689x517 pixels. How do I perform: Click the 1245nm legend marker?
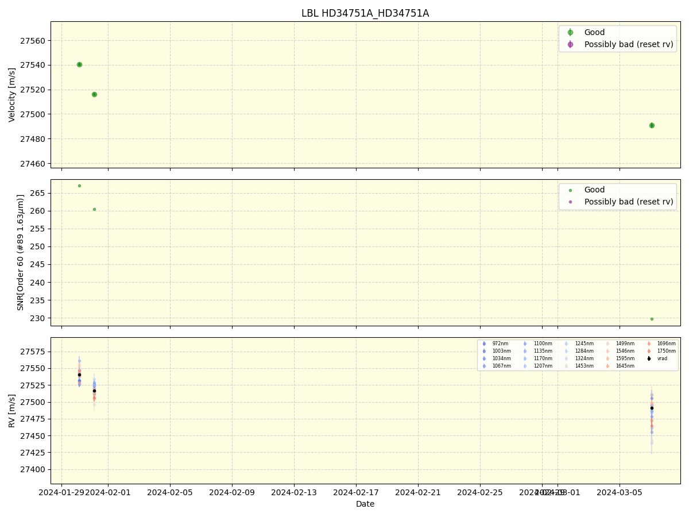566,344
